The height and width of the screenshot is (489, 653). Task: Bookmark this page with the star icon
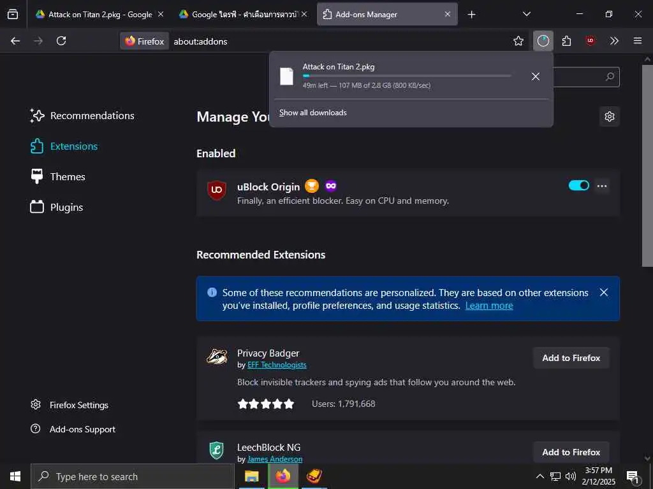pos(518,41)
